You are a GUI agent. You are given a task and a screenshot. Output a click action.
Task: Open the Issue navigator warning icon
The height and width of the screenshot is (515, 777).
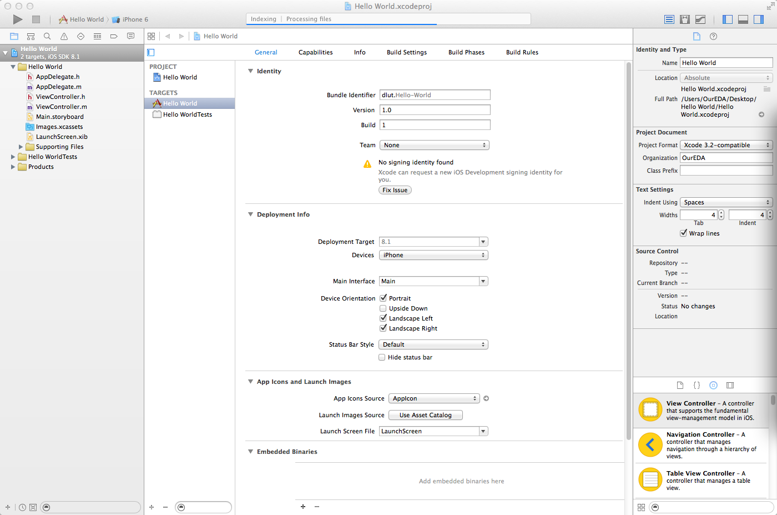(x=64, y=36)
